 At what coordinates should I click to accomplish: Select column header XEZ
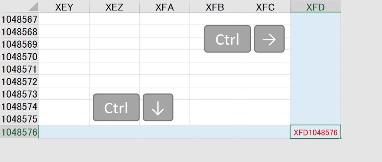tap(115, 7)
